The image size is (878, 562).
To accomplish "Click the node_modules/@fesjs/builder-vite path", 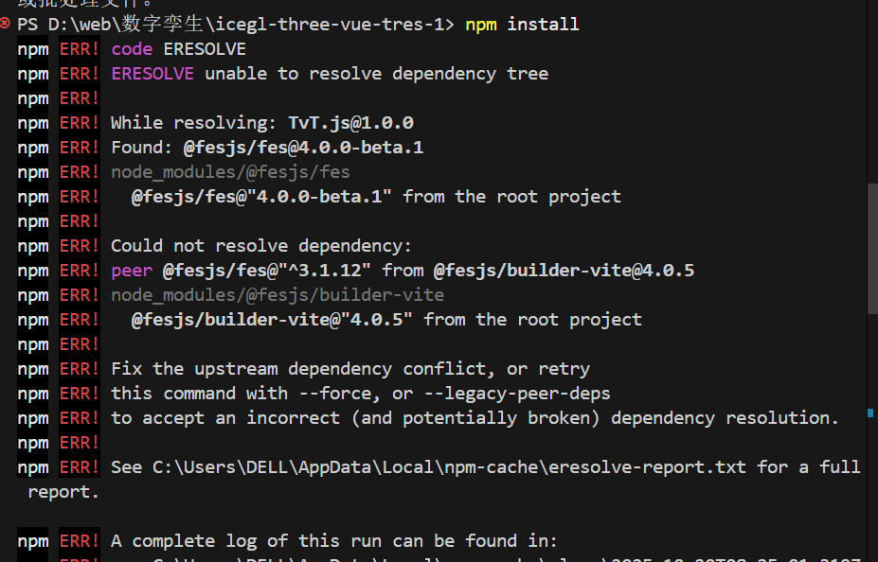I will pos(278,295).
